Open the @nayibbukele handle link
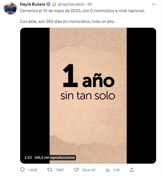This screenshot has width=162, height=176. point(71,4)
